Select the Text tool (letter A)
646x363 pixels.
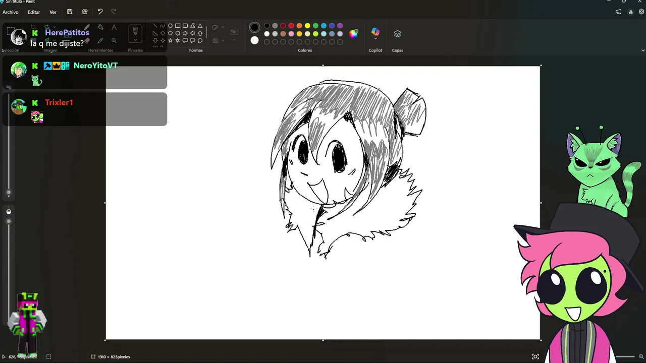click(114, 27)
